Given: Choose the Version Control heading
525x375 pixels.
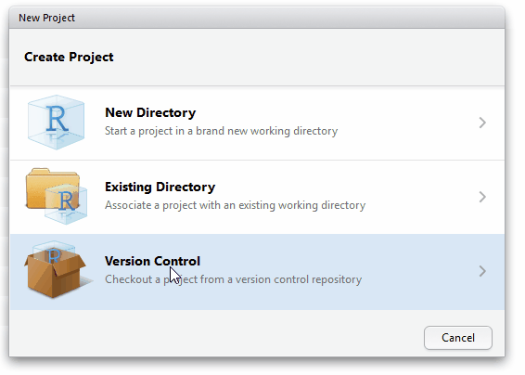Looking at the screenshot, I should click(x=153, y=261).
